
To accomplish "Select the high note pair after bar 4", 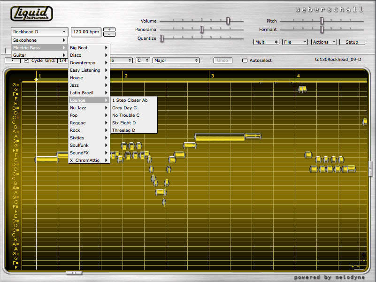I will pyautogui.click(x=302, y=89).
